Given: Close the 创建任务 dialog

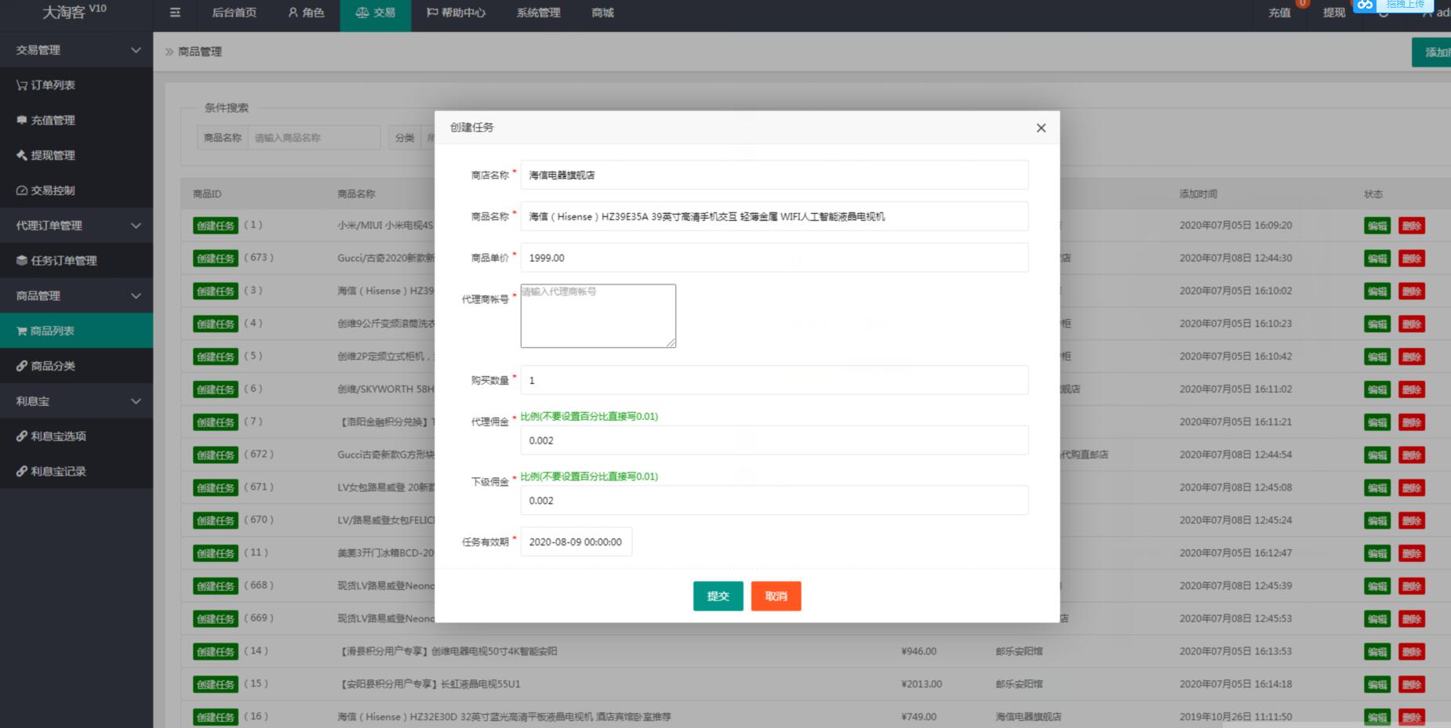Looking at the screenshot, I should (x=1041, y=129).
